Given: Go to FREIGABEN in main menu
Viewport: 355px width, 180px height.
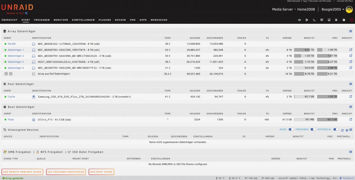Looking at the screenshot, I should 42,20.
